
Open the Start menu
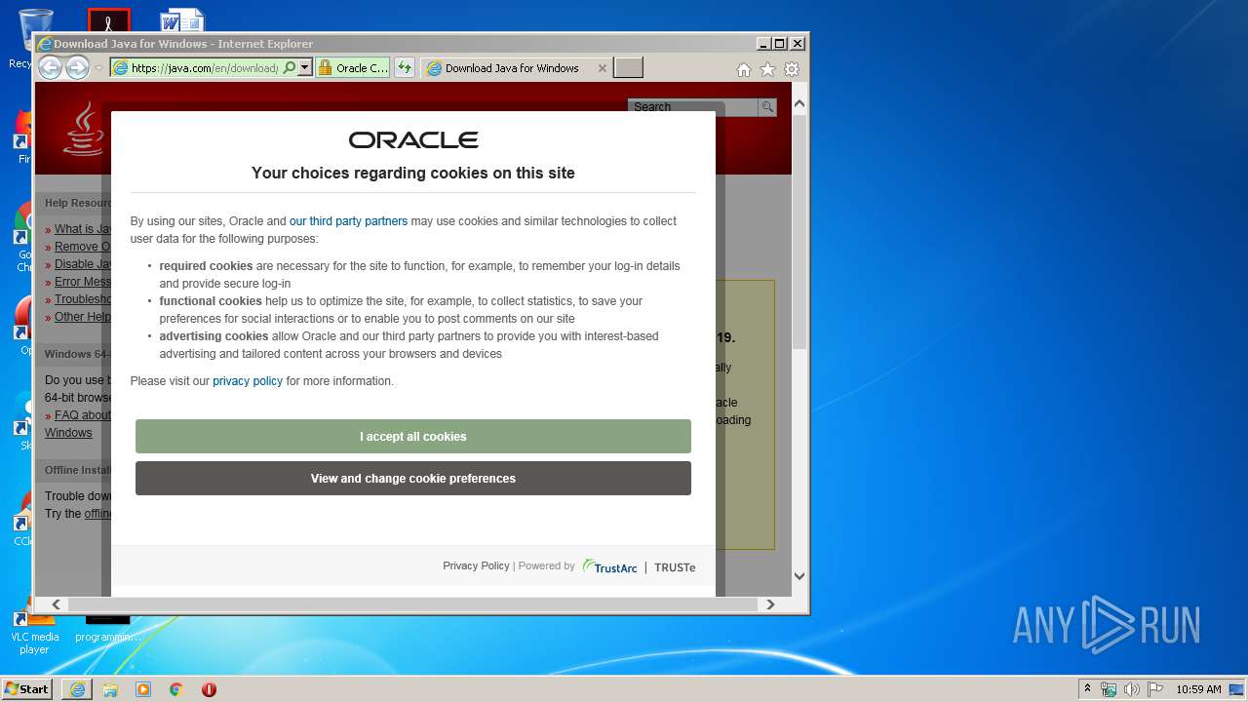point(26,689)
